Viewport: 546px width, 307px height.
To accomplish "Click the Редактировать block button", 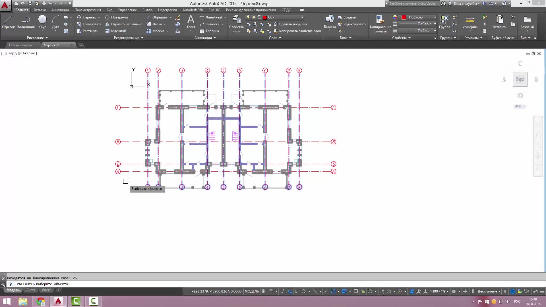I will (x=352, y=24).
